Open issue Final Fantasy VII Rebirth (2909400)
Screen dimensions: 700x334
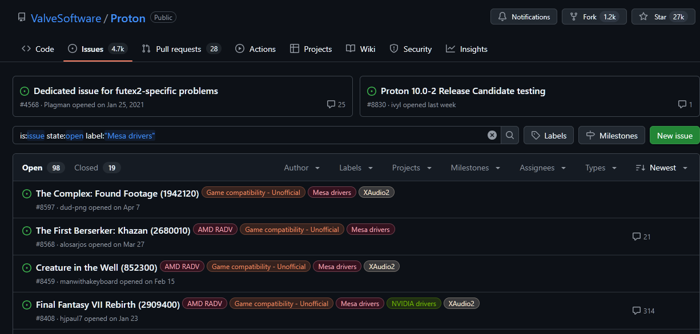pyautogui.click(x=108, y=304)
